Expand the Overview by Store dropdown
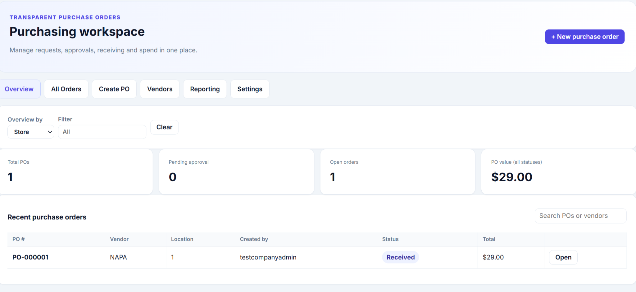 click(x=31, y=132)
